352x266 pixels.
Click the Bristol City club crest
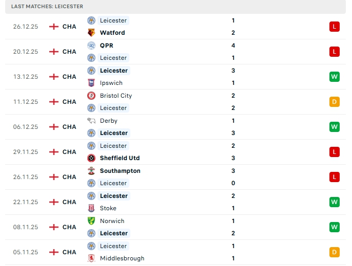(91, 96)
